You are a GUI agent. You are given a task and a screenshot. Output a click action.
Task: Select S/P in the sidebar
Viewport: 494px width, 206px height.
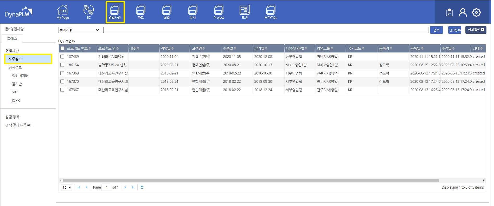[x=14, y=92]
